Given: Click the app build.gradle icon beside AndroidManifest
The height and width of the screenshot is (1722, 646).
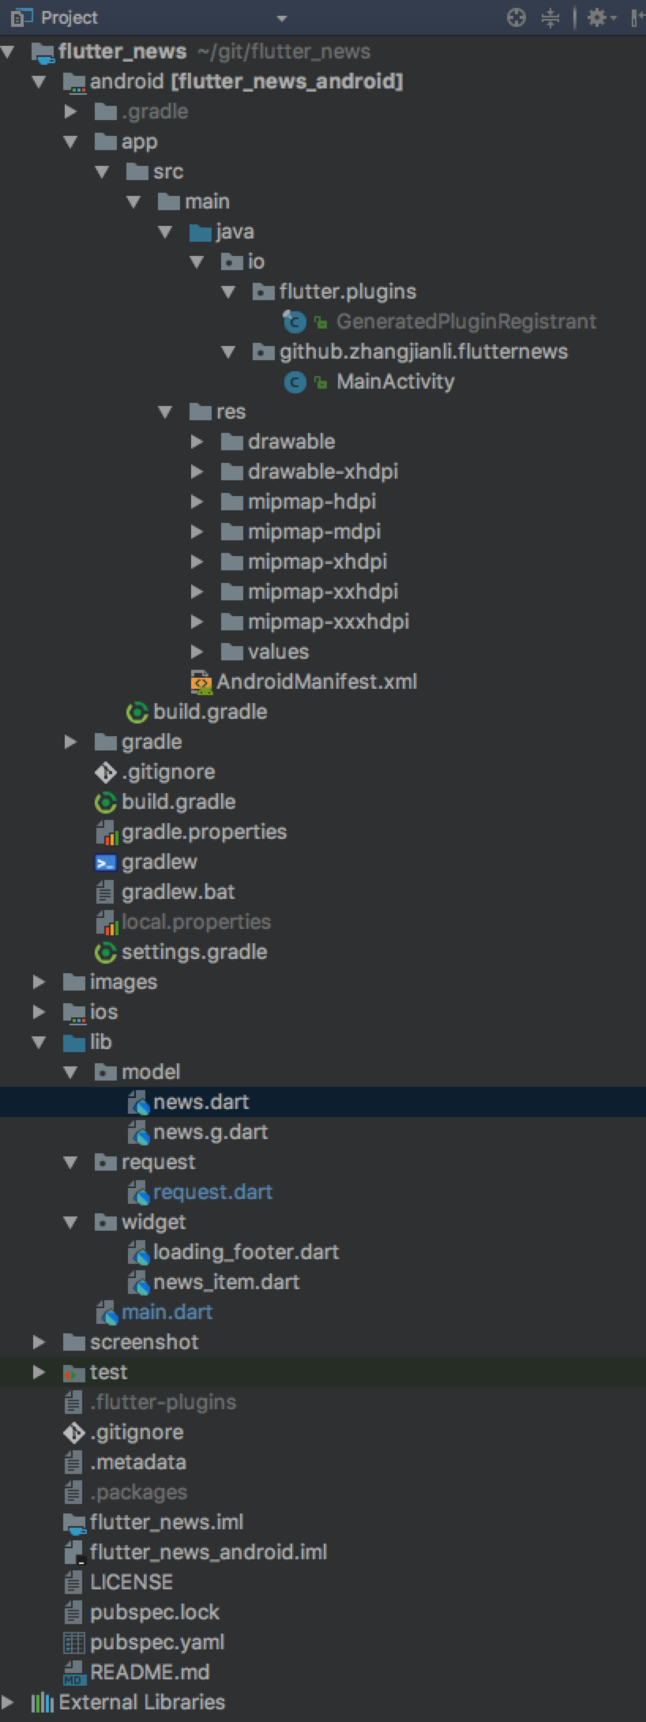Looking at the screenshot, I should pos(137,712).
